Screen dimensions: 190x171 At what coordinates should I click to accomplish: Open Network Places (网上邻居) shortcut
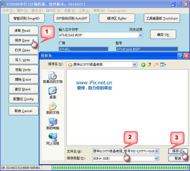(53, 139)
